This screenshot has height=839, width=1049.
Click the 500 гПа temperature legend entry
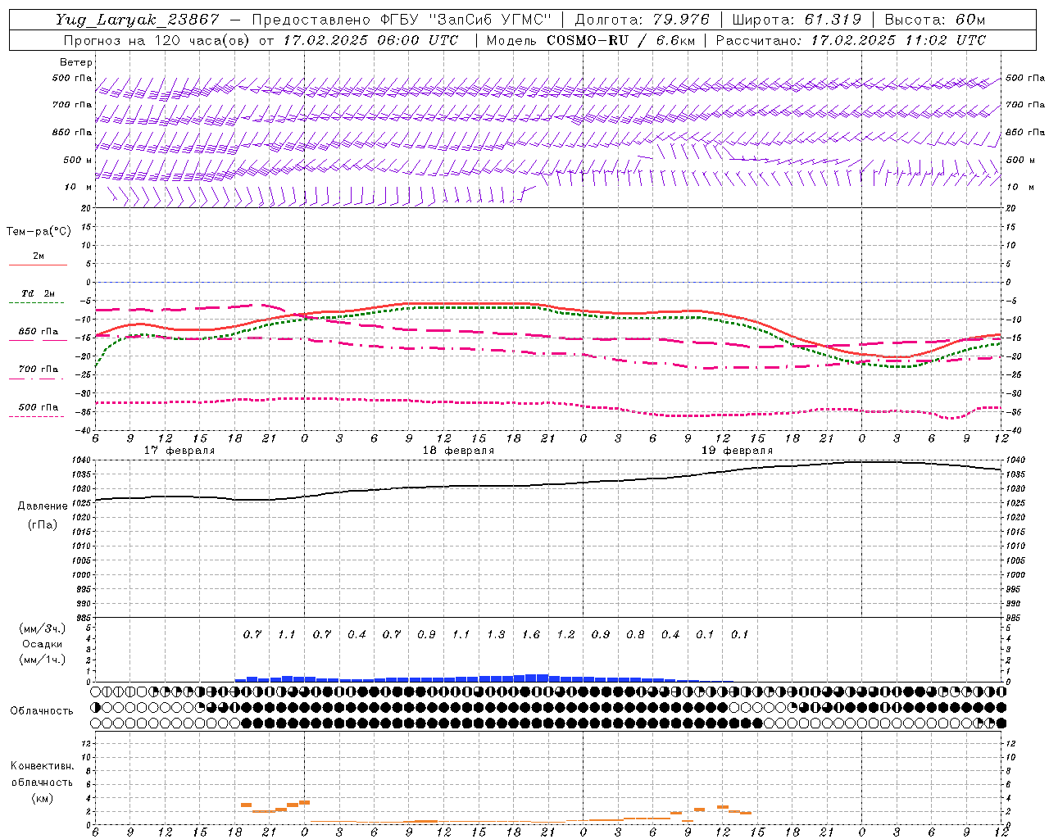[x=39, y=407]
